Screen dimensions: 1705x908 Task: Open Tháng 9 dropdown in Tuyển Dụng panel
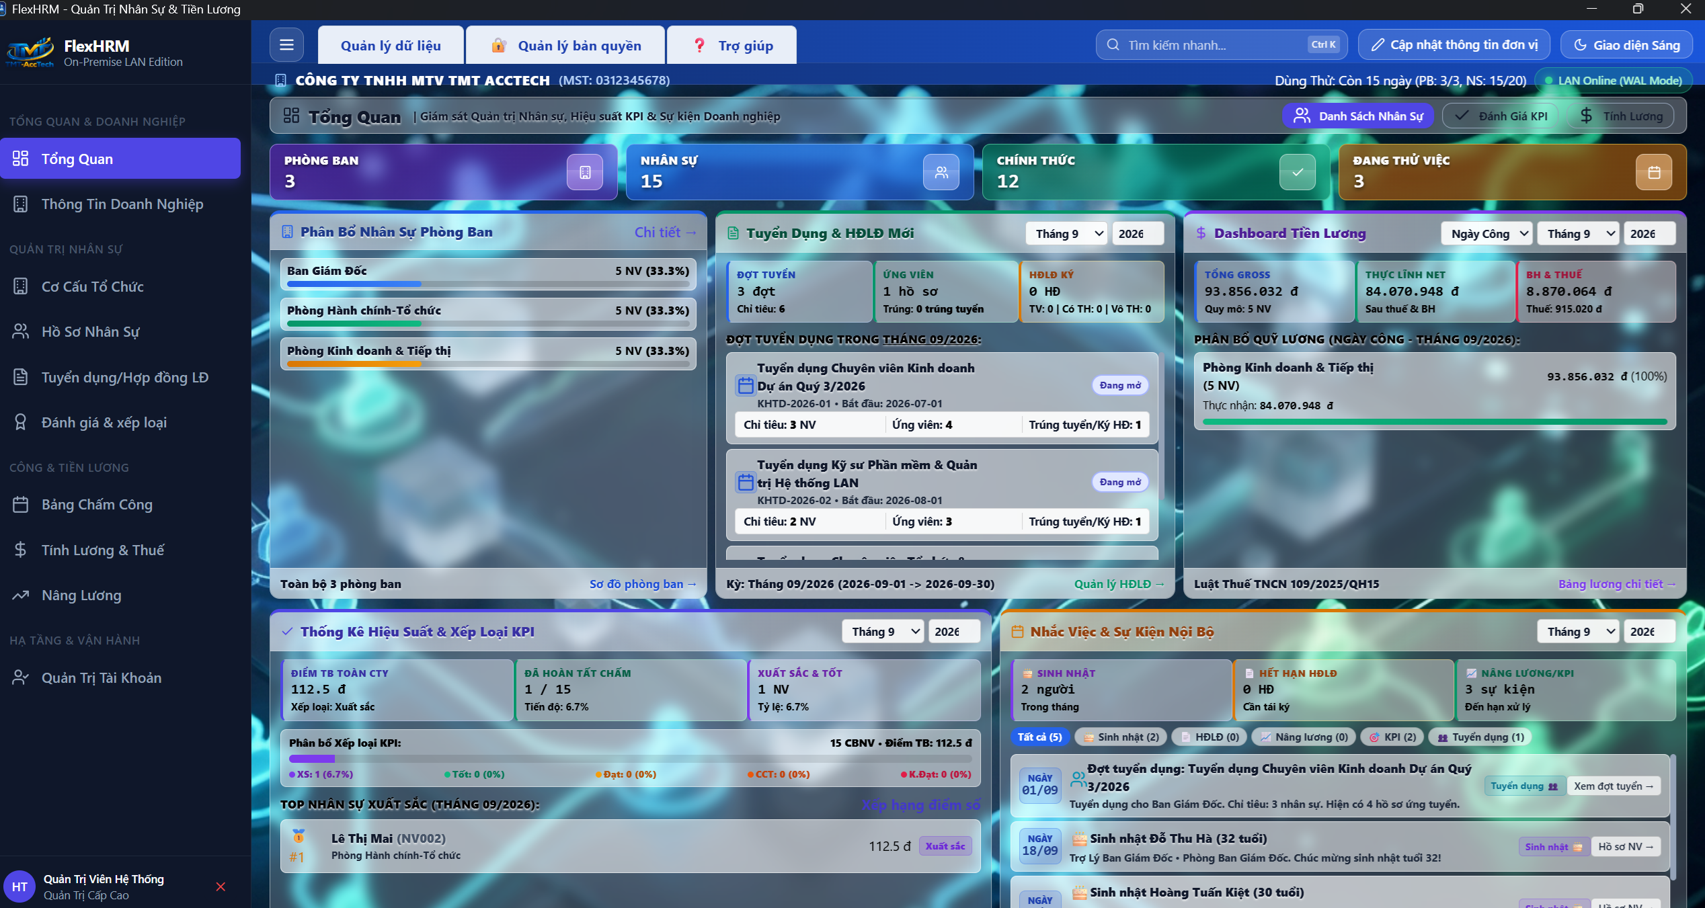1067,233
